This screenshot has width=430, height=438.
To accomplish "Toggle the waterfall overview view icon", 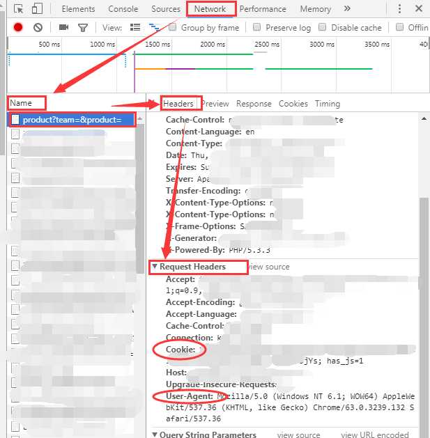I will [x=154, y=27].
